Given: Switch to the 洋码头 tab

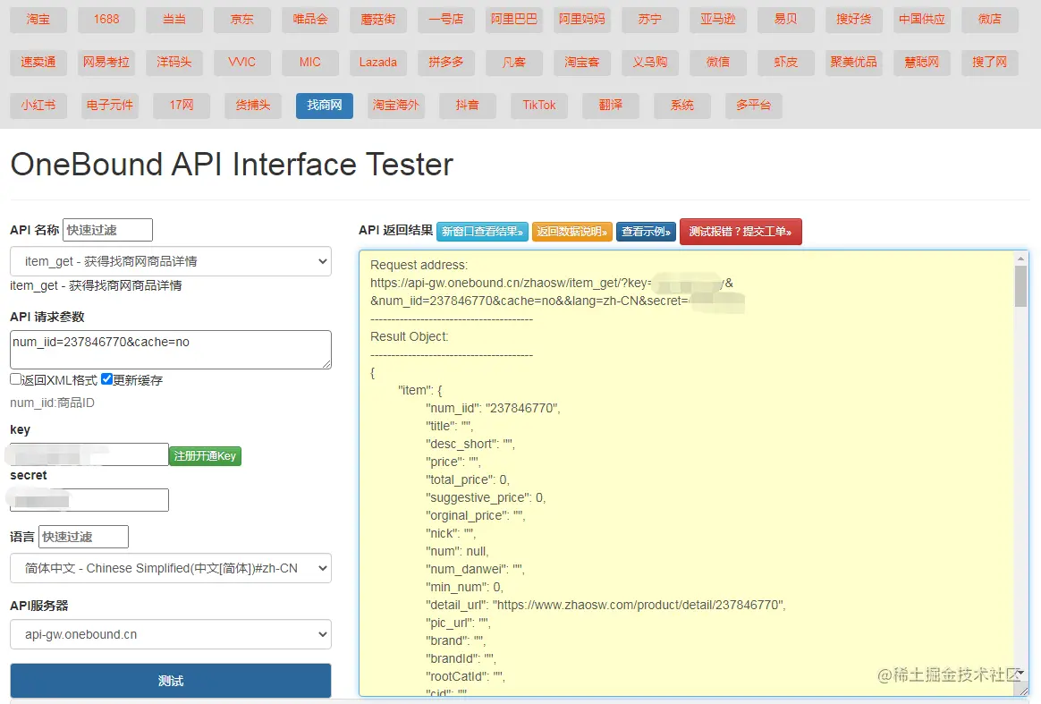Looking at the screenshot, I should (x=173, y=63).
